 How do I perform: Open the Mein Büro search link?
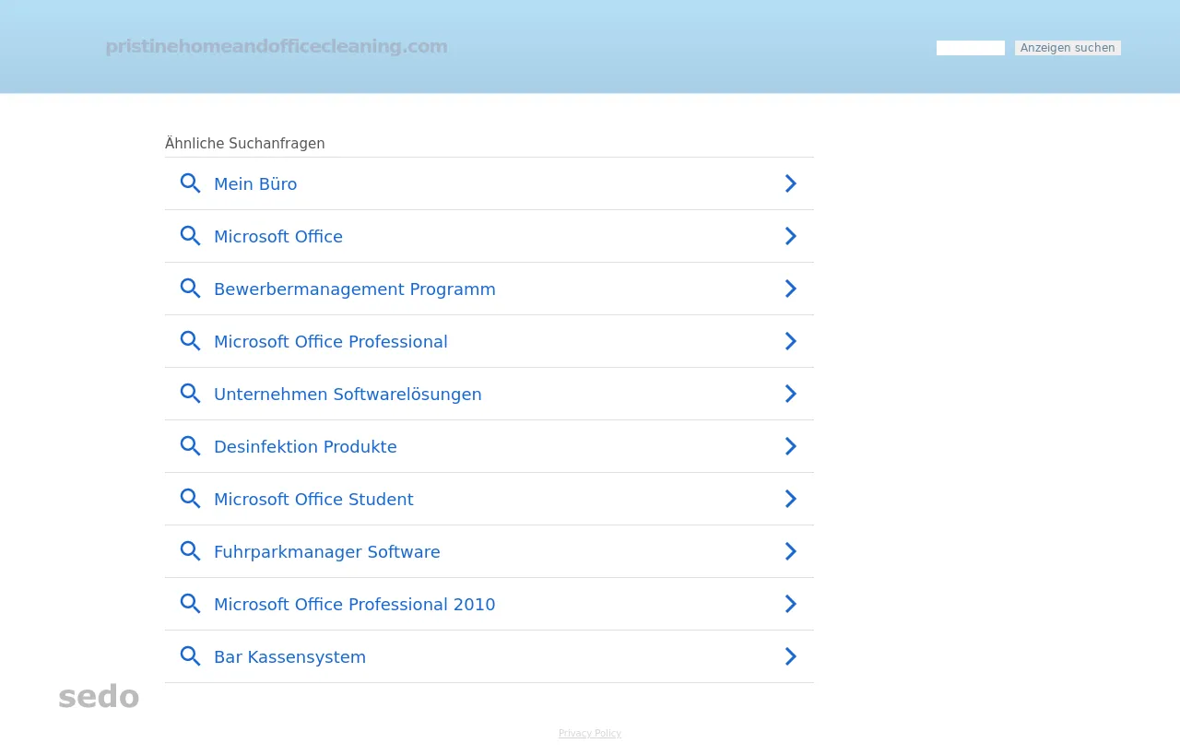pyautogui.click(x=255, y=184)
